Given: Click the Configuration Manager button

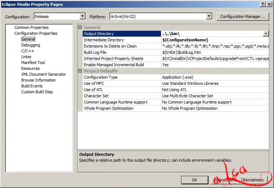Looking at the screenshot, I should [x=243, y=16].
